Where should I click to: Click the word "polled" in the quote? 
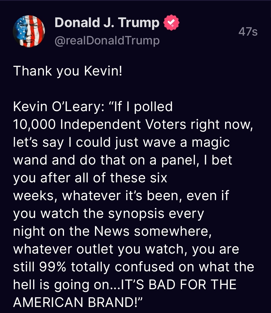pyautogui.click(x=153, y=107)
